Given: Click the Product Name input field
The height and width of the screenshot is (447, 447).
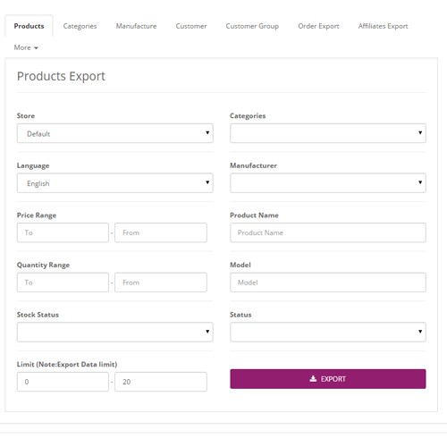Looking at the screenshot, I should (x=328, y=232).
